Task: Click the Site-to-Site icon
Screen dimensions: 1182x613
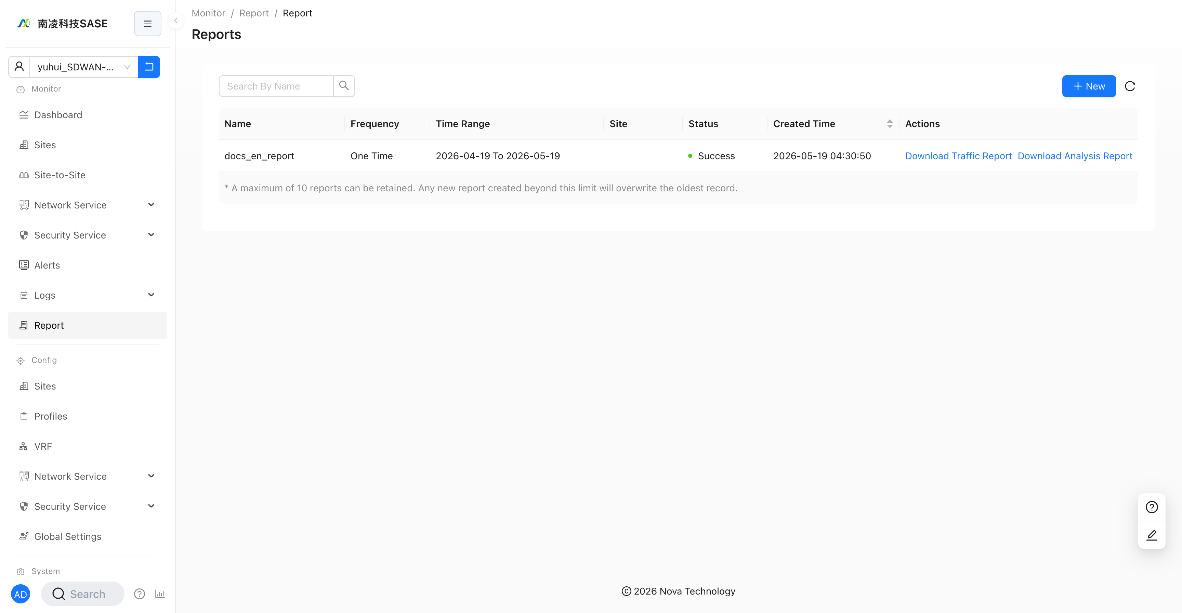Action: click(x=24, y=175)
